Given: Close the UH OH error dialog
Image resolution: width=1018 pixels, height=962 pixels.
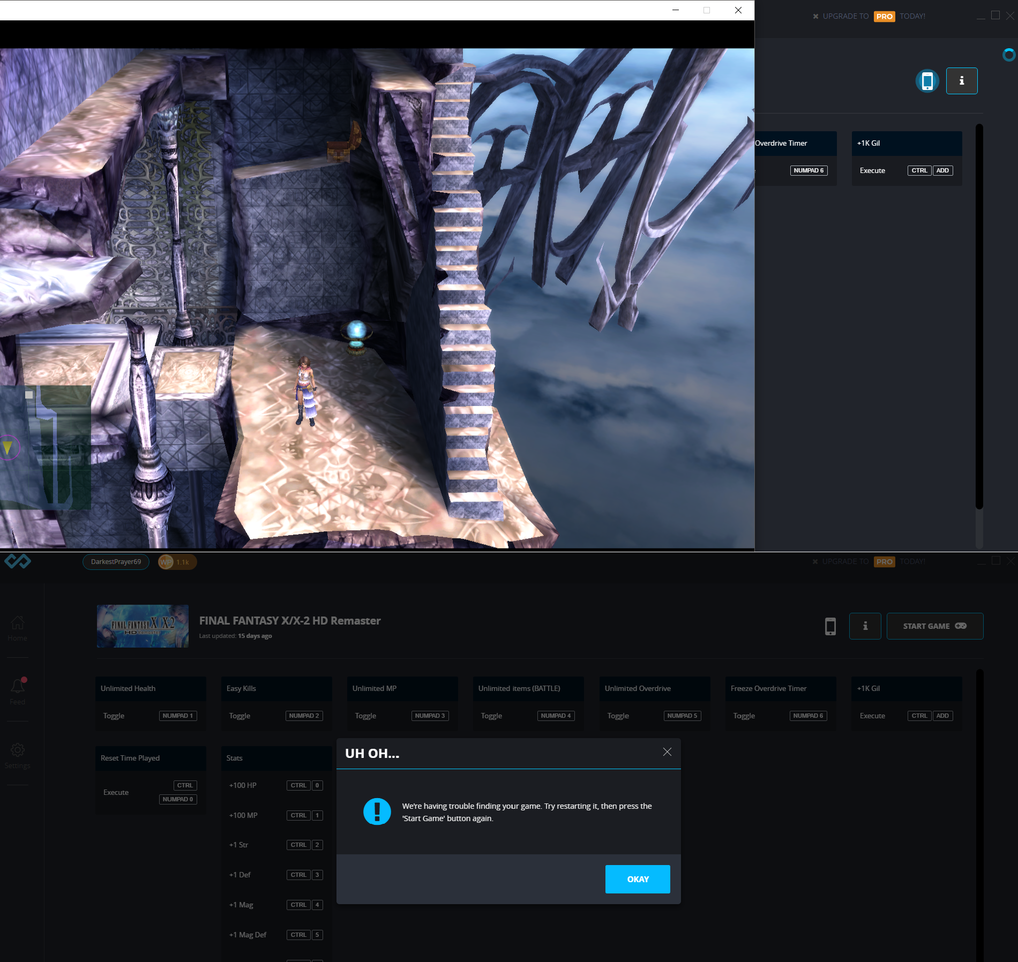Looking at the screenshot, I should (667, 752).
